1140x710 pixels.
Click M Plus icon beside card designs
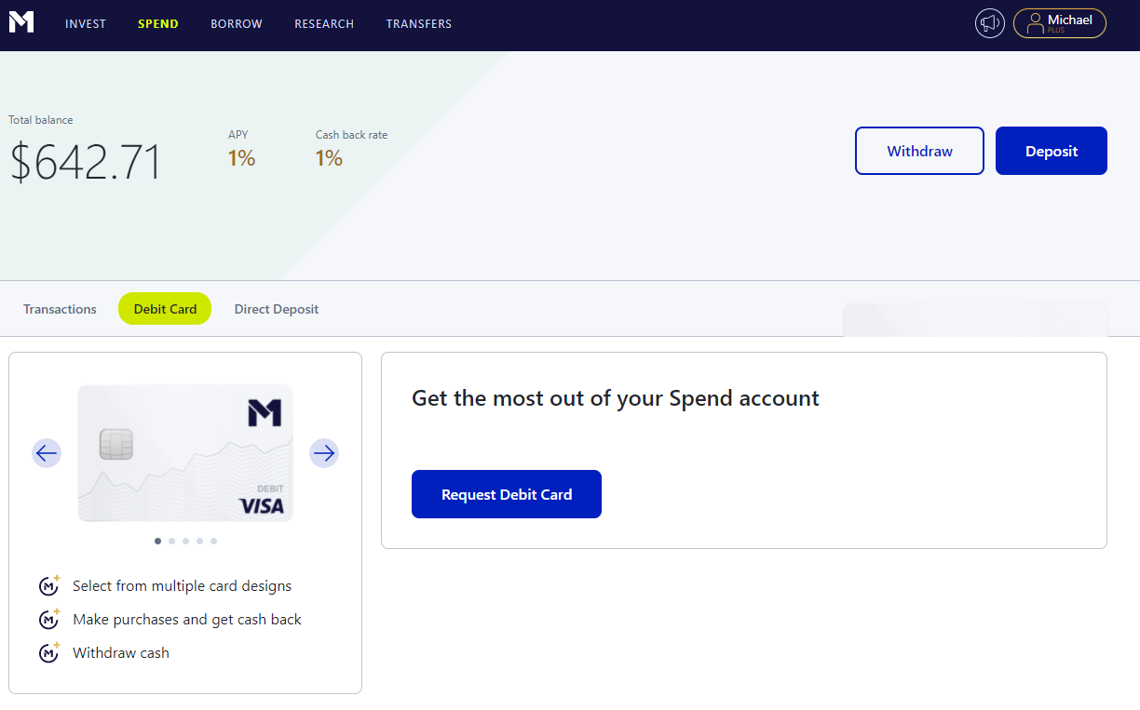pyautogui.click(x=49, y=586)
